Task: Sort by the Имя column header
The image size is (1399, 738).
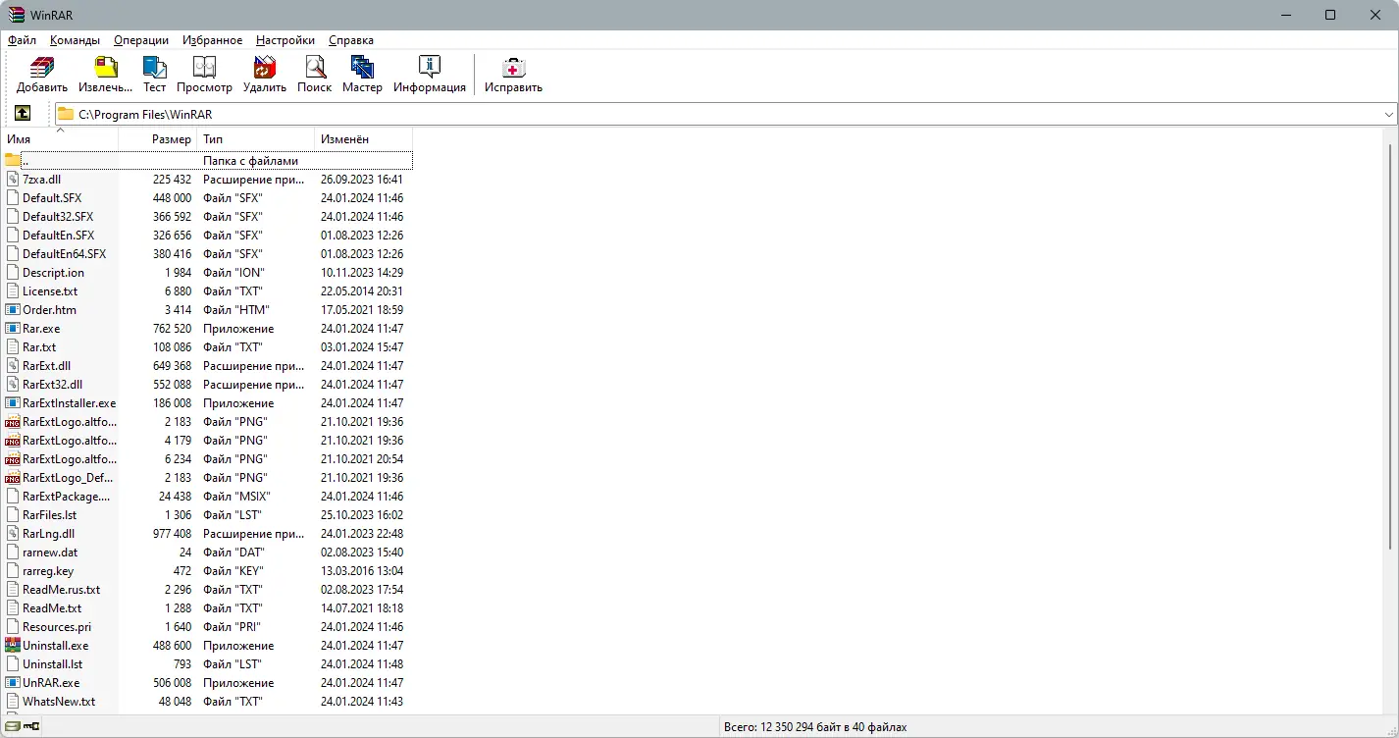Action: [x=60, y=139]
